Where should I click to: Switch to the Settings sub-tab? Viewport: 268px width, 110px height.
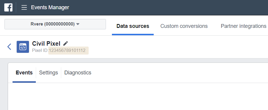coord(49,73)
